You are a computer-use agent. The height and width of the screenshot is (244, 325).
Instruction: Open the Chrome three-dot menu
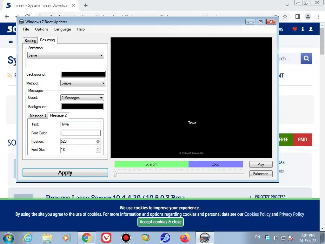318,17
